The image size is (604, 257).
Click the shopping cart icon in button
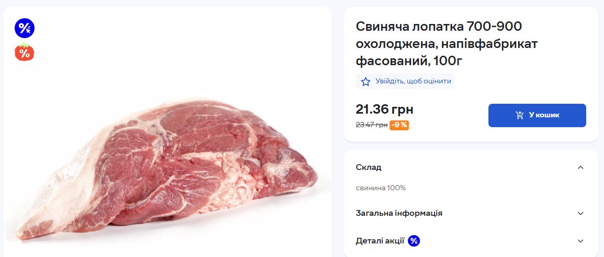tap(520, 115)
